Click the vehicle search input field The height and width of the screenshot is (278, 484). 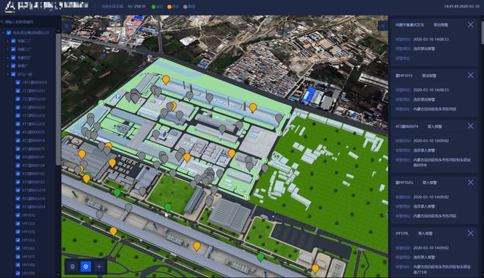[x=30, y=22]
